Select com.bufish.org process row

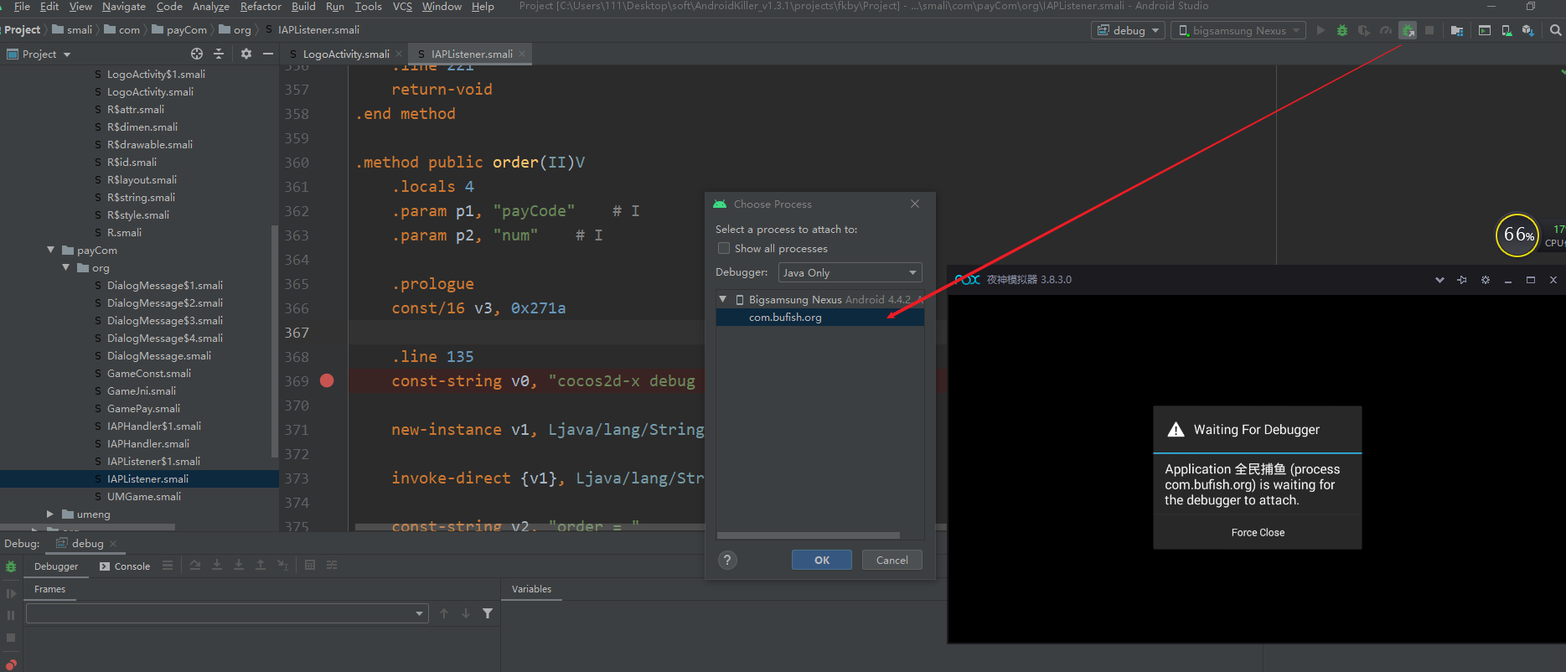[819, 317]
